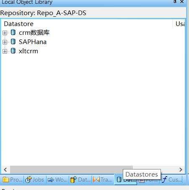Click the horizontal scrollbar right arrow
This screenshot has height=190, width=189.
point(181,170)
